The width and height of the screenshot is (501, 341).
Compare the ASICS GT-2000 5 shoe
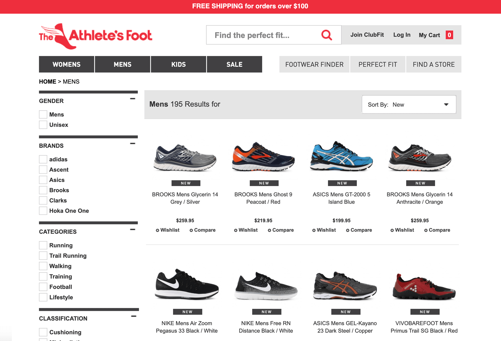click(359, 230)
